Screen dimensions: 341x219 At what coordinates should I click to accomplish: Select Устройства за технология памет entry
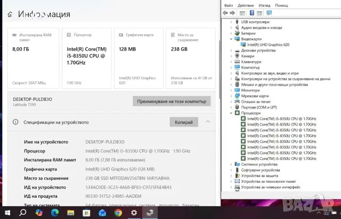269,181
